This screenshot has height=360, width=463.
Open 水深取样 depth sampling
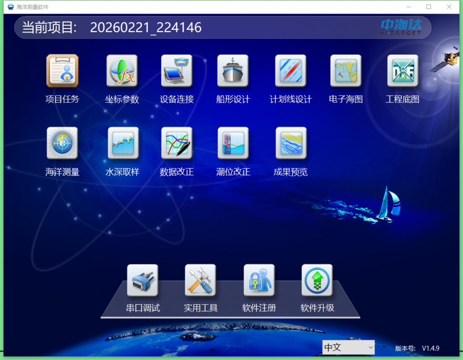click(x=123, y=144)
